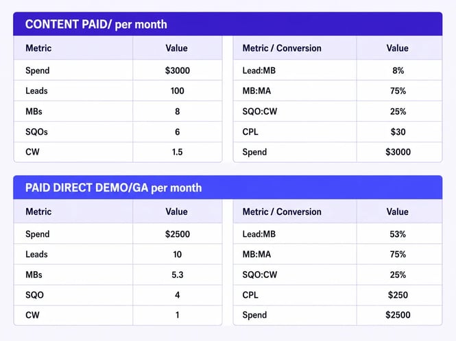Click the Lead:MB 53% cell

[x=398, y=234]
